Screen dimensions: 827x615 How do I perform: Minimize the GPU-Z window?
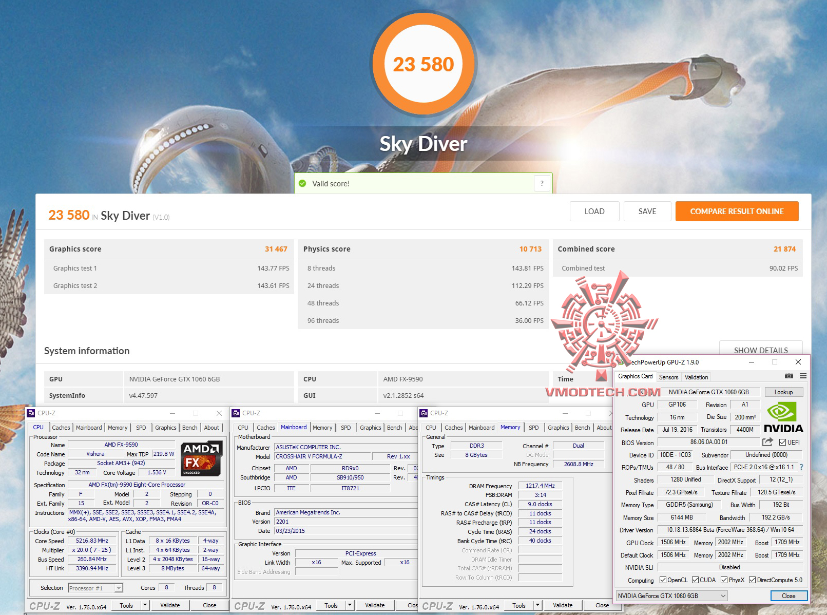pos(752,362)
